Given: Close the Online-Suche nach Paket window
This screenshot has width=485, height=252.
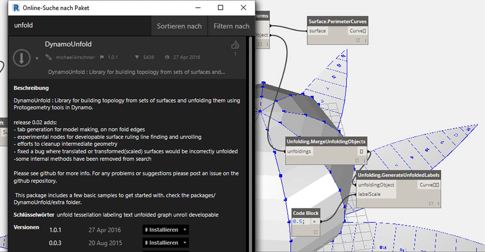Looking at the screenshot, I should tap(243, 8).
